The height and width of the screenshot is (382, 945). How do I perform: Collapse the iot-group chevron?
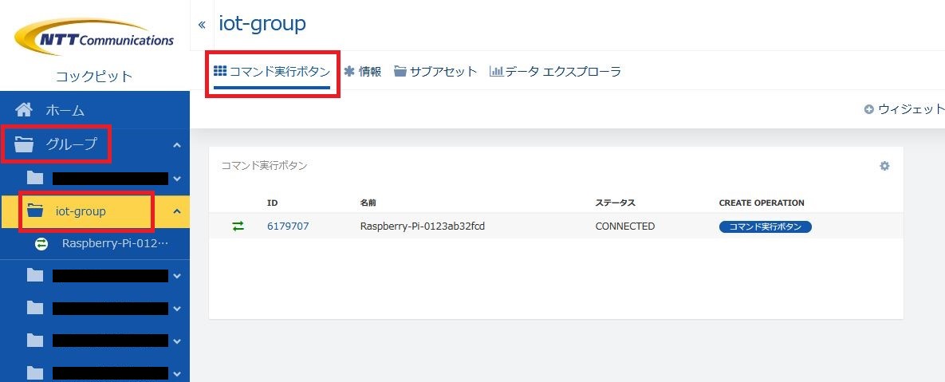(176, 211)
